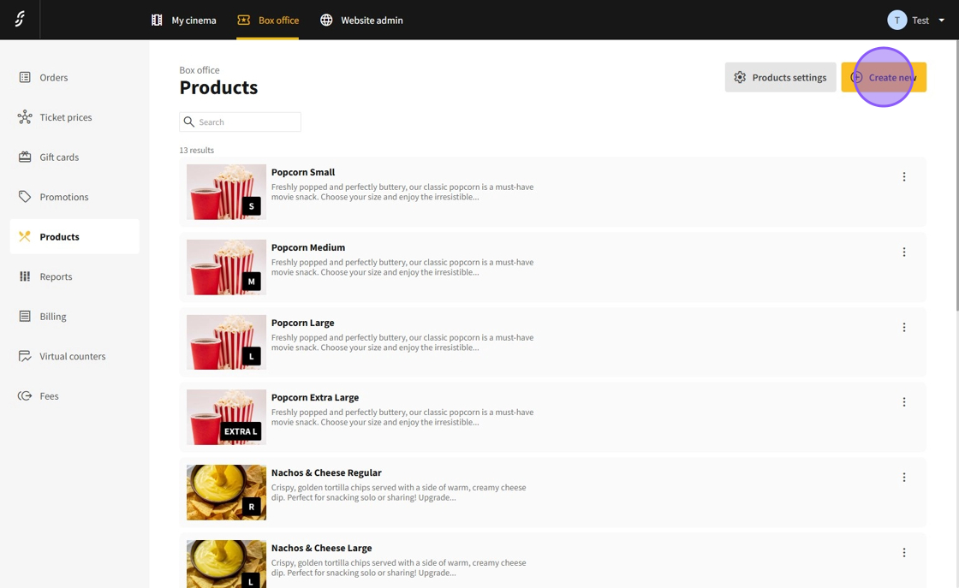
Task: Open options menu for Popcorn Large
Action: coord(903,328)
